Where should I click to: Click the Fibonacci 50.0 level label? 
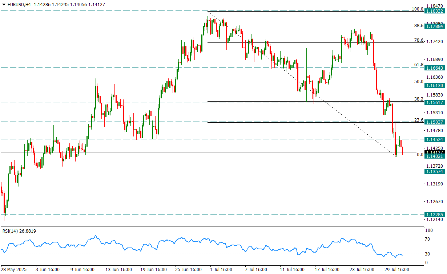(419, 82)
